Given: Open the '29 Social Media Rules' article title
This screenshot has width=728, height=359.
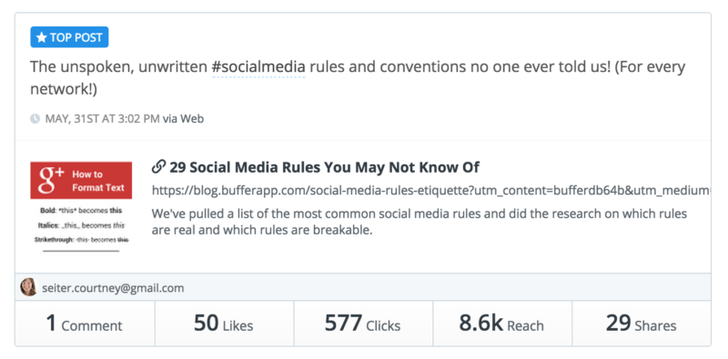Looking at the screenshot, I should 324,167.
